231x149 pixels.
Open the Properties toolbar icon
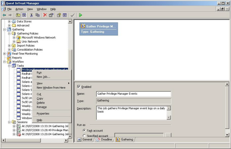click(x=51, y=15)
